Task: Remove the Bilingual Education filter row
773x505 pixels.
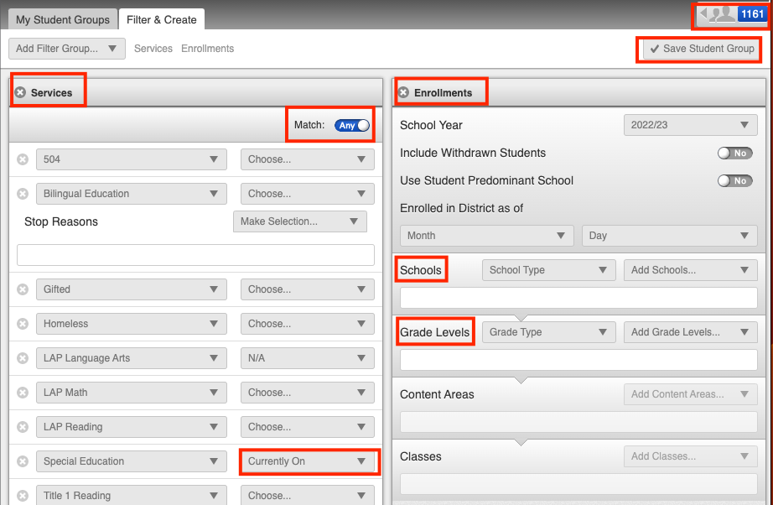Action: click(22, 193)
